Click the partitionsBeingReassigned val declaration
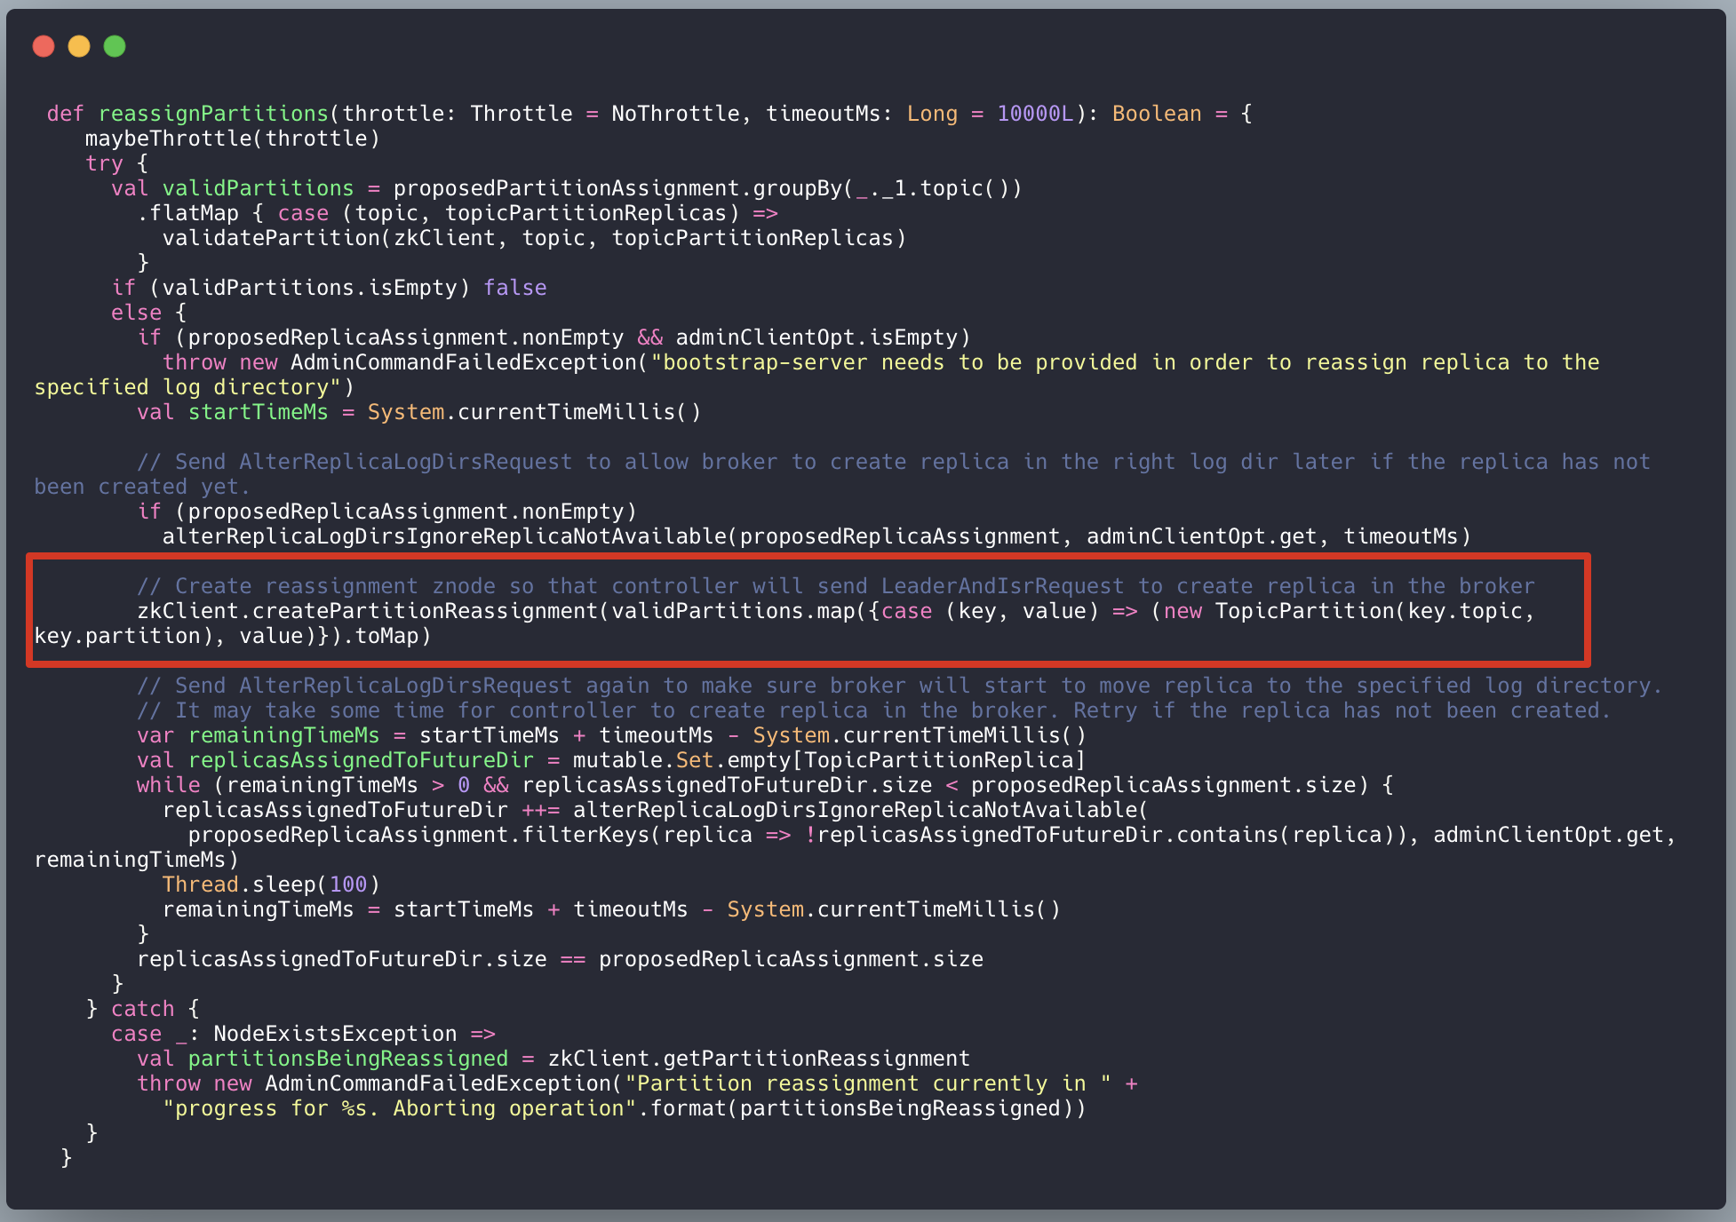Viewport: 1736px width, 1222px height. pos(347,1059)
